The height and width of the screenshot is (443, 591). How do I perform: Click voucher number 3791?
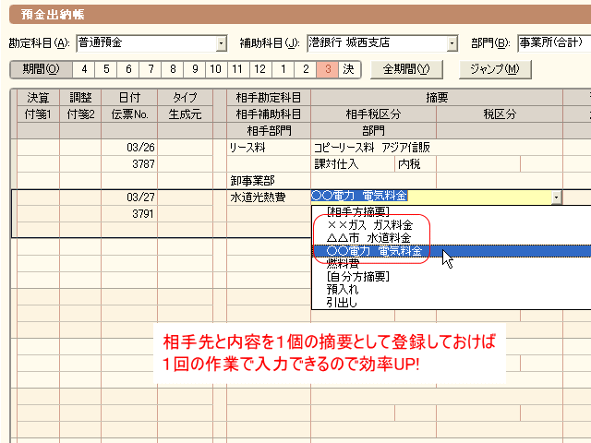(x=129, y=213)
